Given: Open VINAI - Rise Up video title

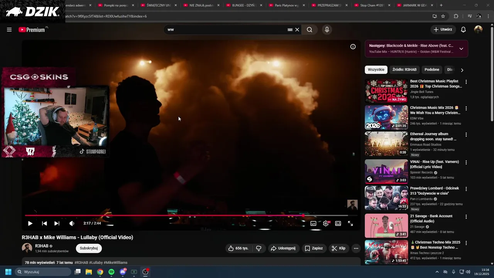Looking at the screenshot, I should coord(435,164).
